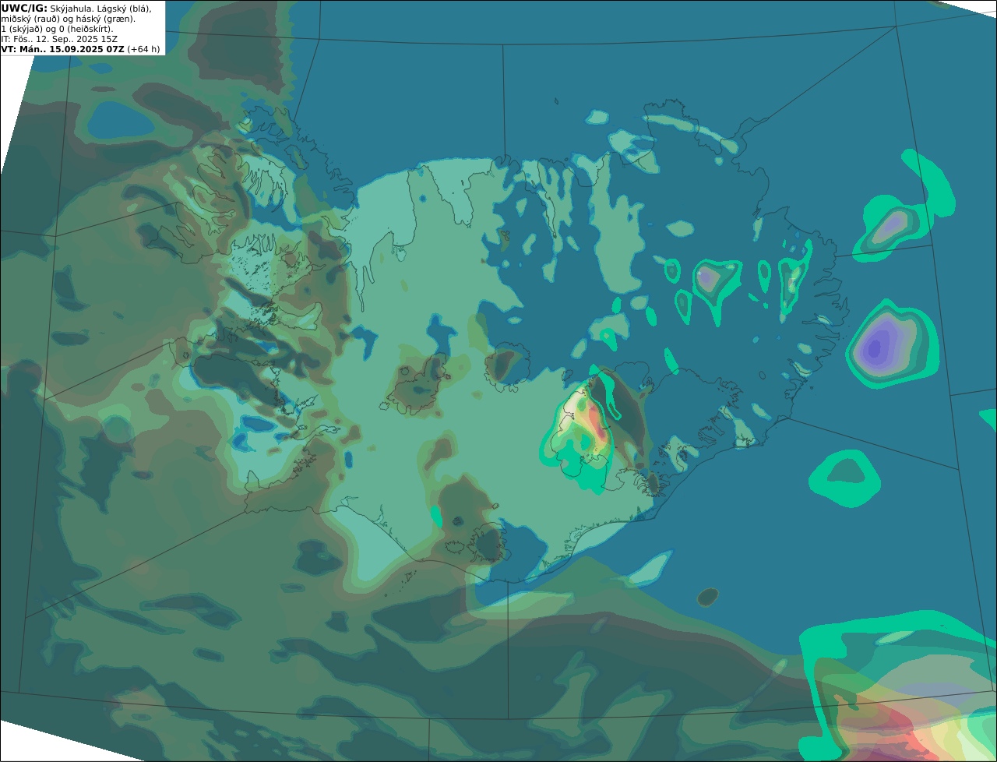
Task: Click the small dark oval south of the coast
Action: tap(707, 598)
